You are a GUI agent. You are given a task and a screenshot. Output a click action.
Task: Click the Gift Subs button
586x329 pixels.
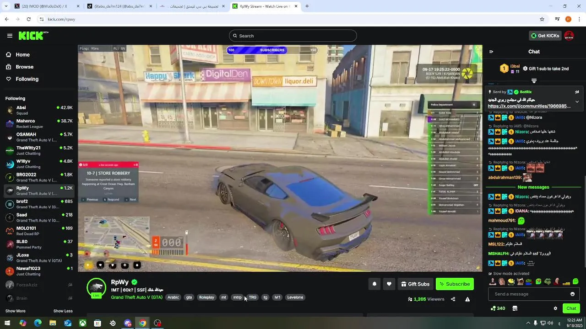[415, 284]
